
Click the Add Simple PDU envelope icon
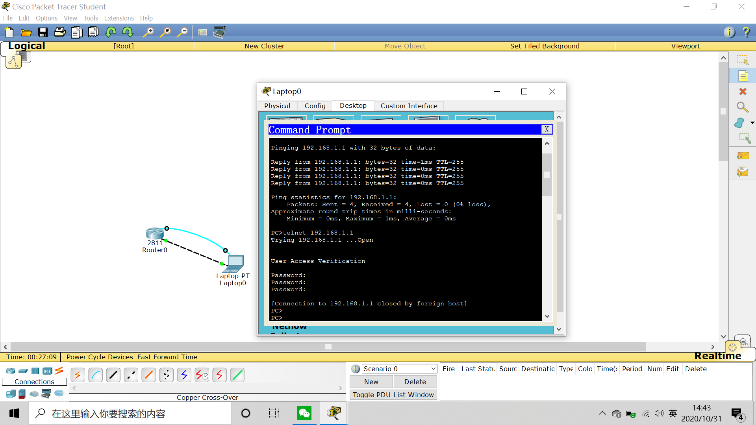pos(743,156)
